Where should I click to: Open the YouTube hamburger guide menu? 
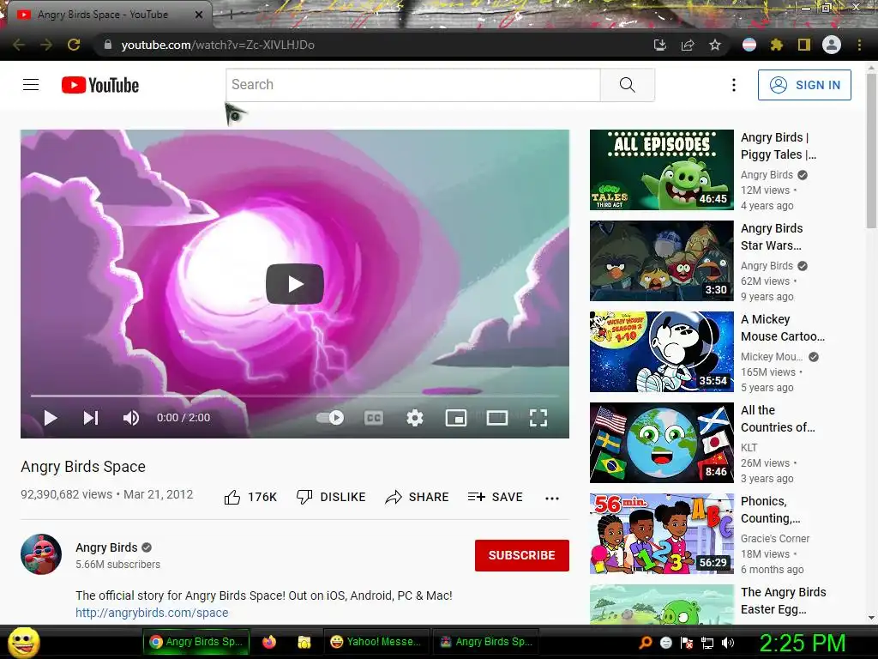click(31, 85)
